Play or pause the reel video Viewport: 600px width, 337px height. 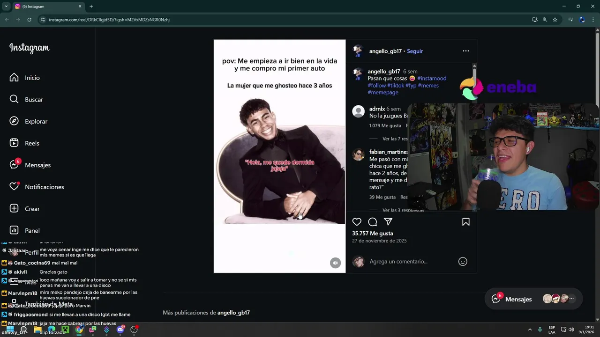279,156
